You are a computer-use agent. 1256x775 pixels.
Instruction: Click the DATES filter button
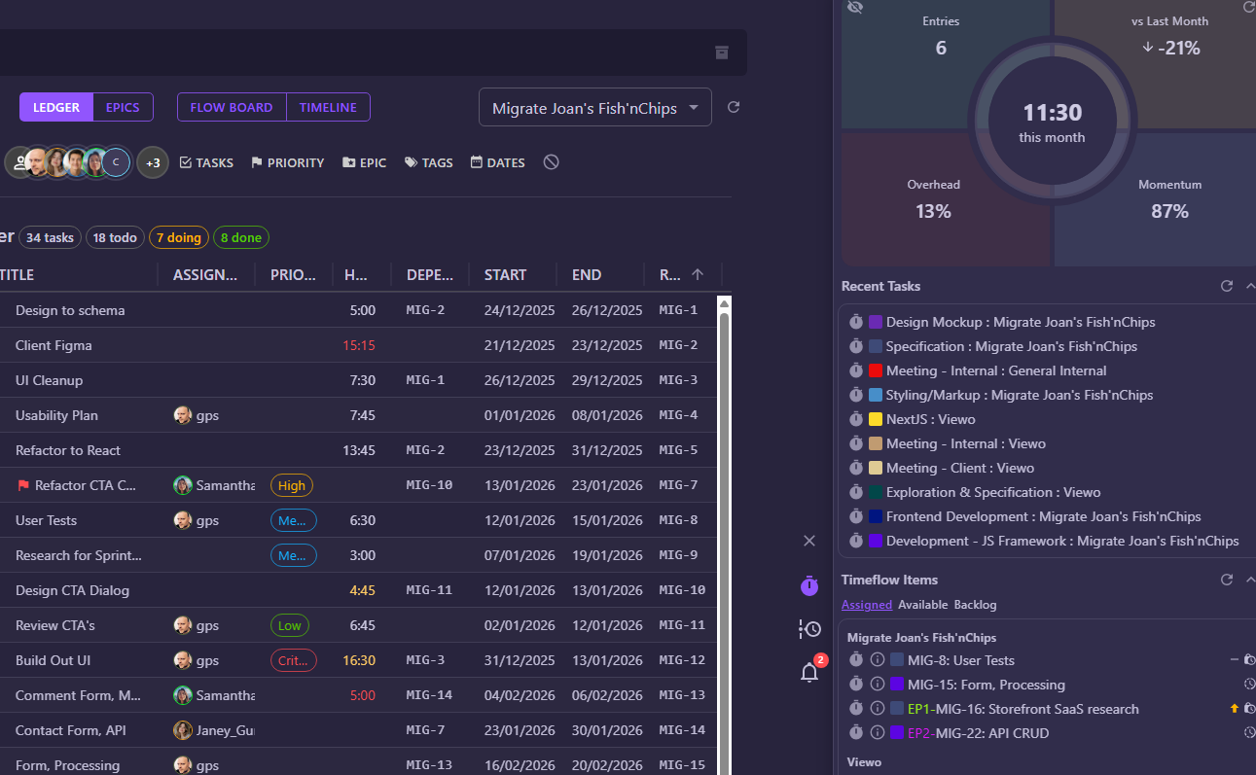click(497, 162)
